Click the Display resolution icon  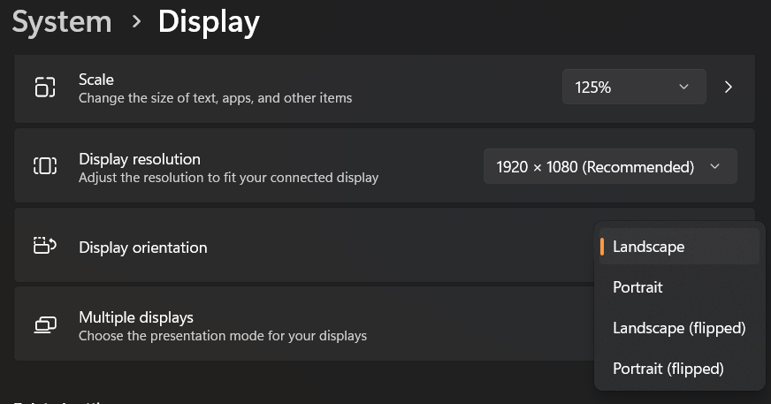[44, 166]
